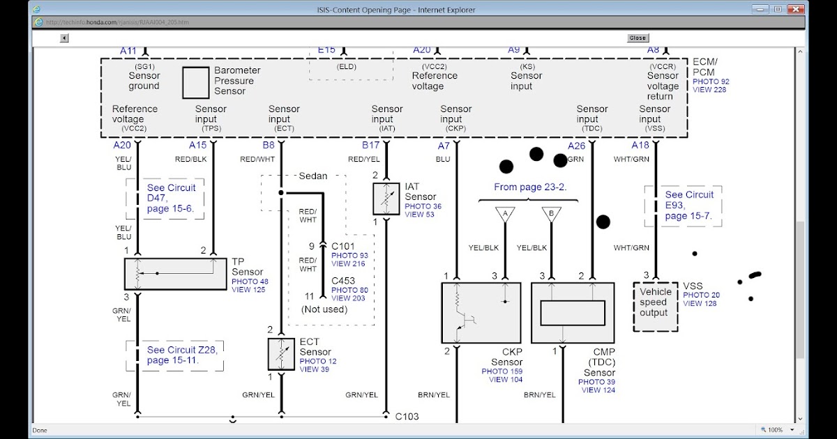Click the A7 terminal label
This screenshot has height=439, width=837.
click(x=444, y=146)
